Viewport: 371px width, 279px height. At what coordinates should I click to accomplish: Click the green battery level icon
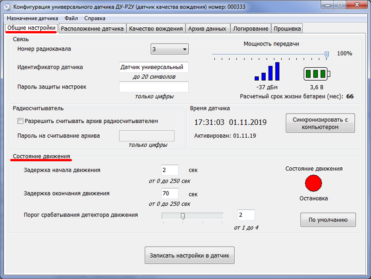(x=317, y=74)
